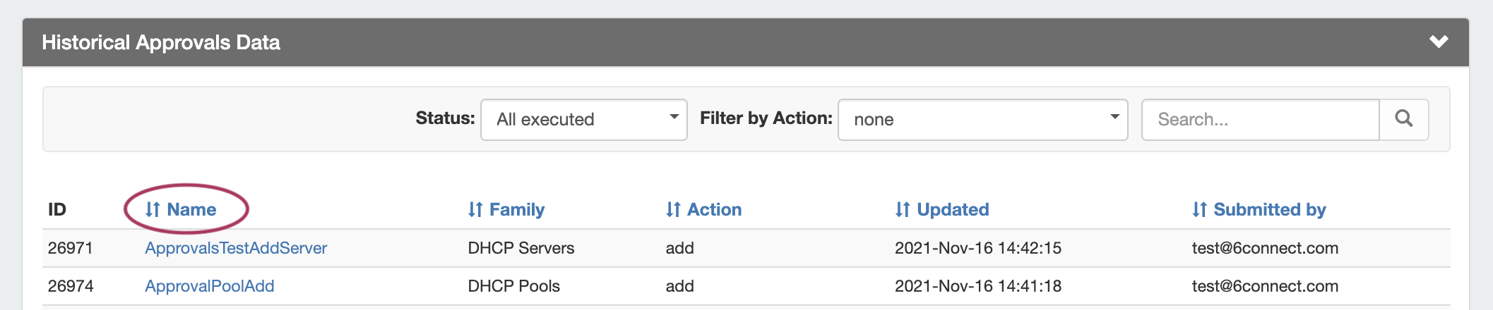
Task: Click the sort arrows icon beside Family
Action: click(475, 209)
